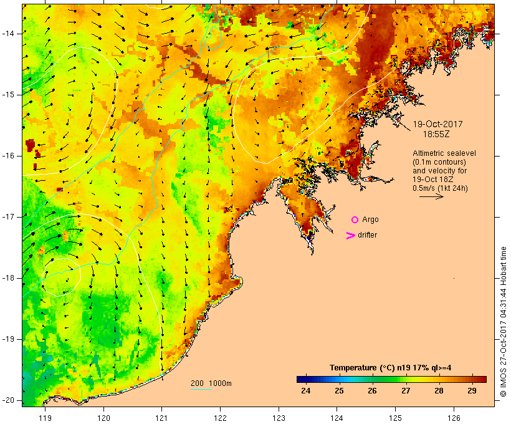Click the Temperature (°C) n19 17% ql>=4 title

click(391, 368)
